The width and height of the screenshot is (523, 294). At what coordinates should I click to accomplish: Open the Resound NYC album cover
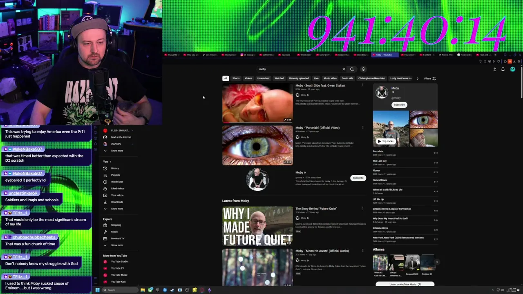[x=412, y=263]
